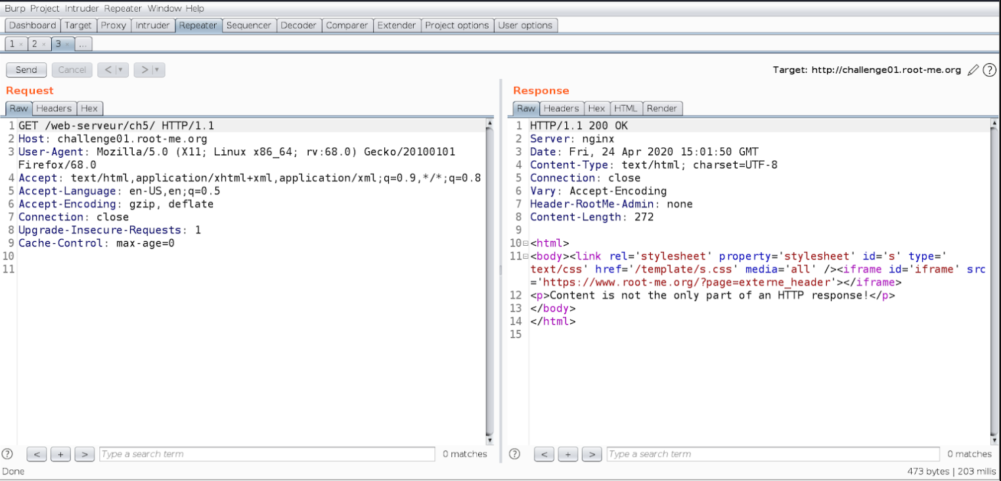The height and width of the screenshot is (481, 1001).
Task: Go to previous match in request search
Action: coord(36,454)
